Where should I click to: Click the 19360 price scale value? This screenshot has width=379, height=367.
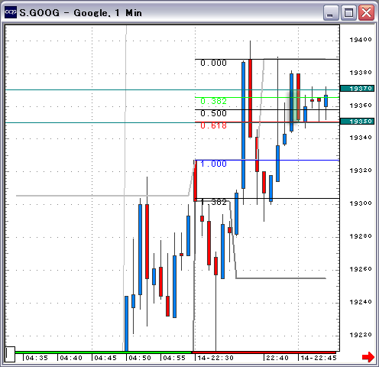point(361,106)
